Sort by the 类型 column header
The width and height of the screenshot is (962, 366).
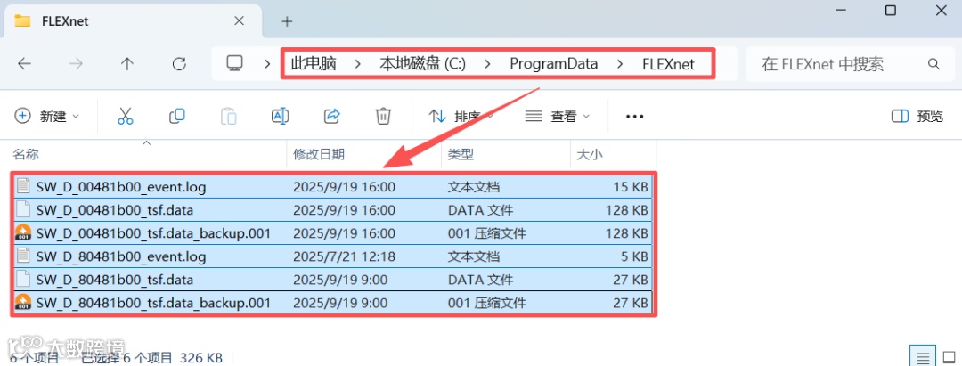pos(461,154)
